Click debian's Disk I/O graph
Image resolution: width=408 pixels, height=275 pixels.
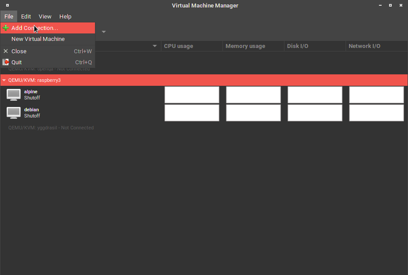pyautogui.click(x=315, y=113)
